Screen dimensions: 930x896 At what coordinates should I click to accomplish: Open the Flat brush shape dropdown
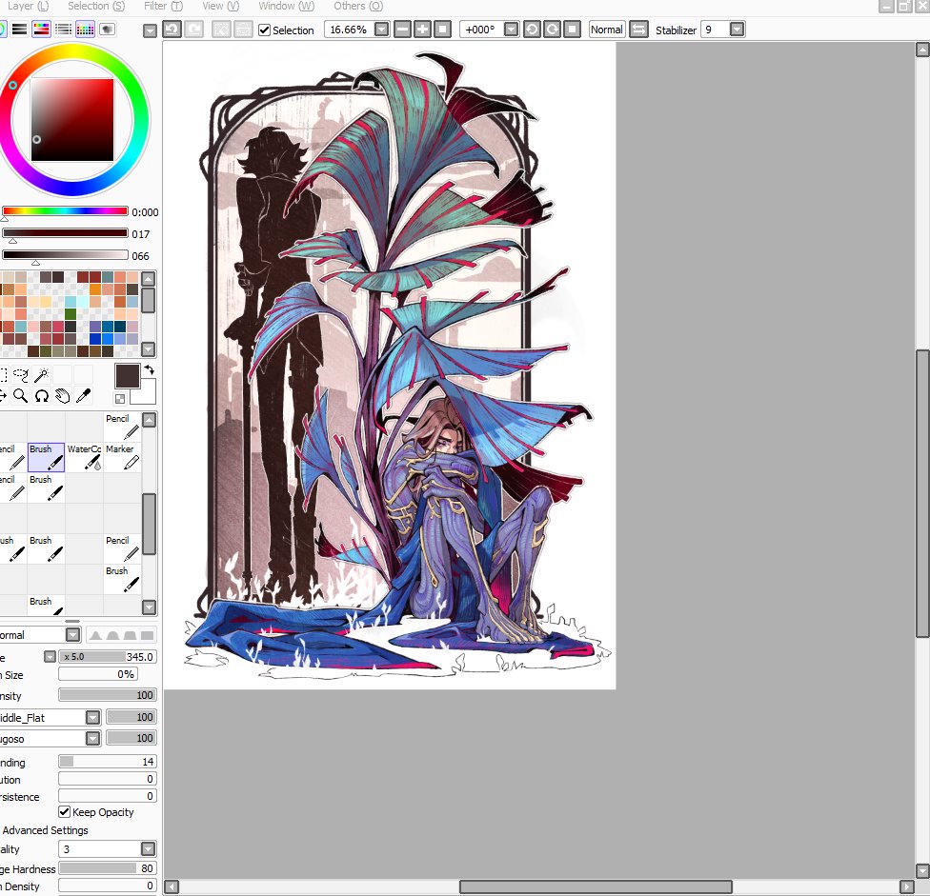[92, 718]
